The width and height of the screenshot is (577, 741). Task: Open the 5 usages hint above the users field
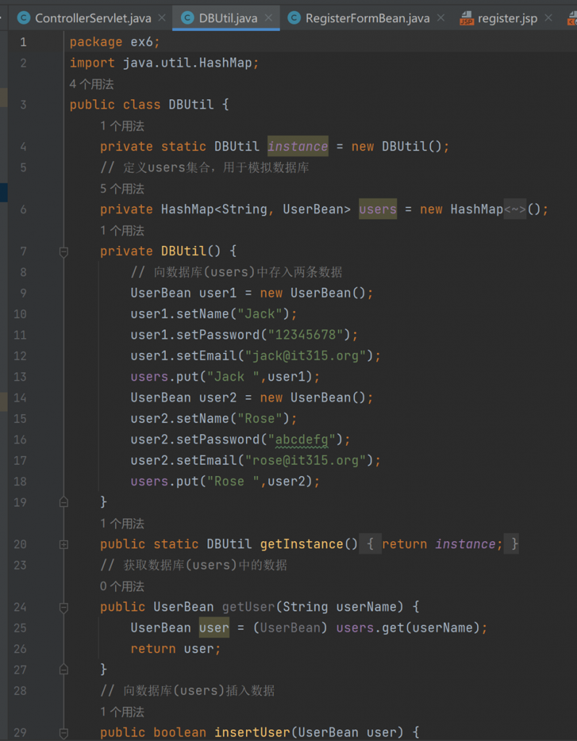coord(122,189)
